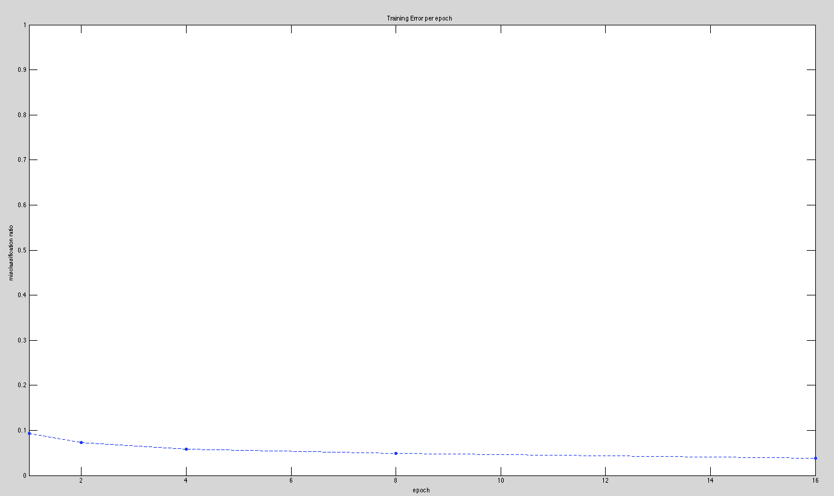This screenshot has height=496, width=834.
Task: Click the 'misclassification ratio' y-axis label
Action: click(x=10, y=253)
